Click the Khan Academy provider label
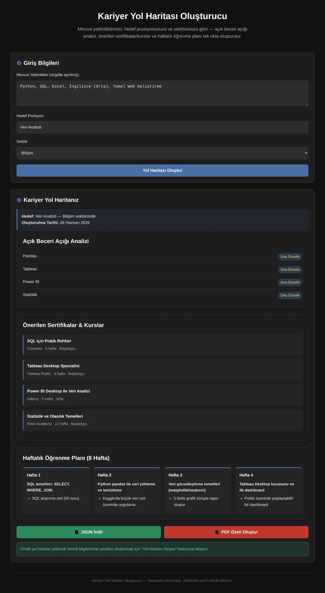325x593 pixels. point(39,424)
